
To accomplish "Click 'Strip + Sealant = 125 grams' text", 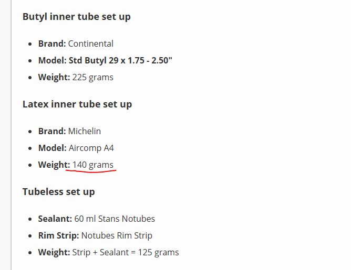I will tap(126, 252).
